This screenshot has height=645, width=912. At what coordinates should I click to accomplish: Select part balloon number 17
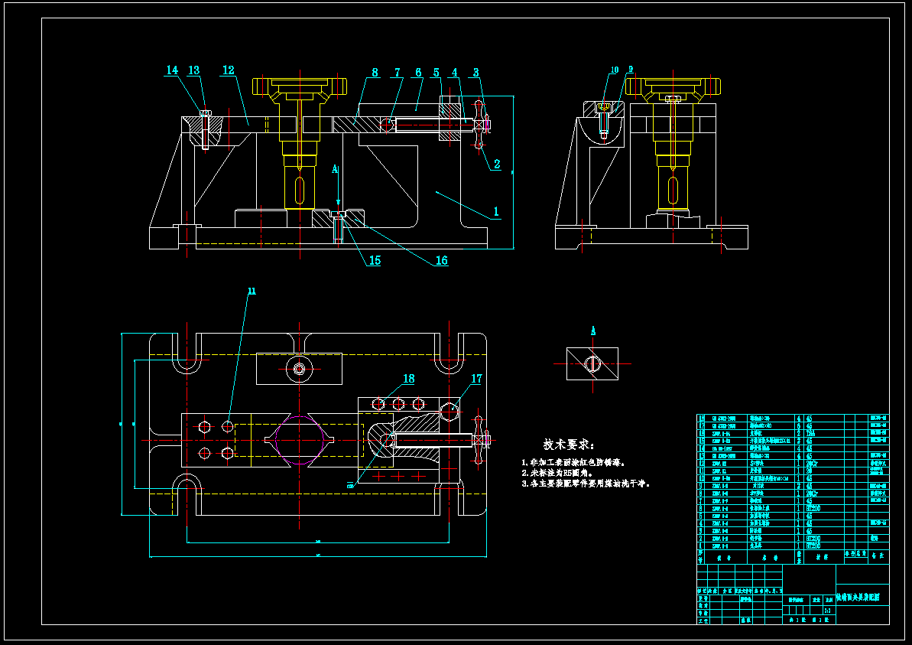pyautogui.click(x=476, y=379)
